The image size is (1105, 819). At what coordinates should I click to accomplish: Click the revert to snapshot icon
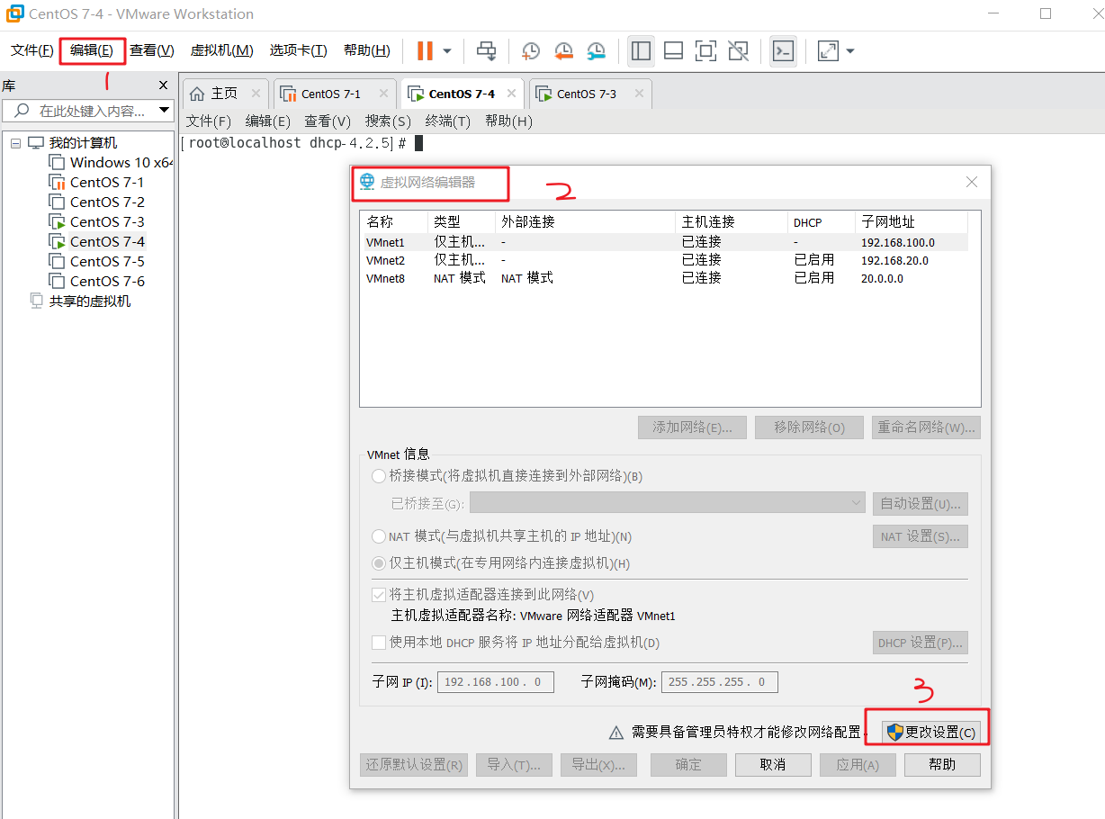pyautogui.click(x=563, y=51)
